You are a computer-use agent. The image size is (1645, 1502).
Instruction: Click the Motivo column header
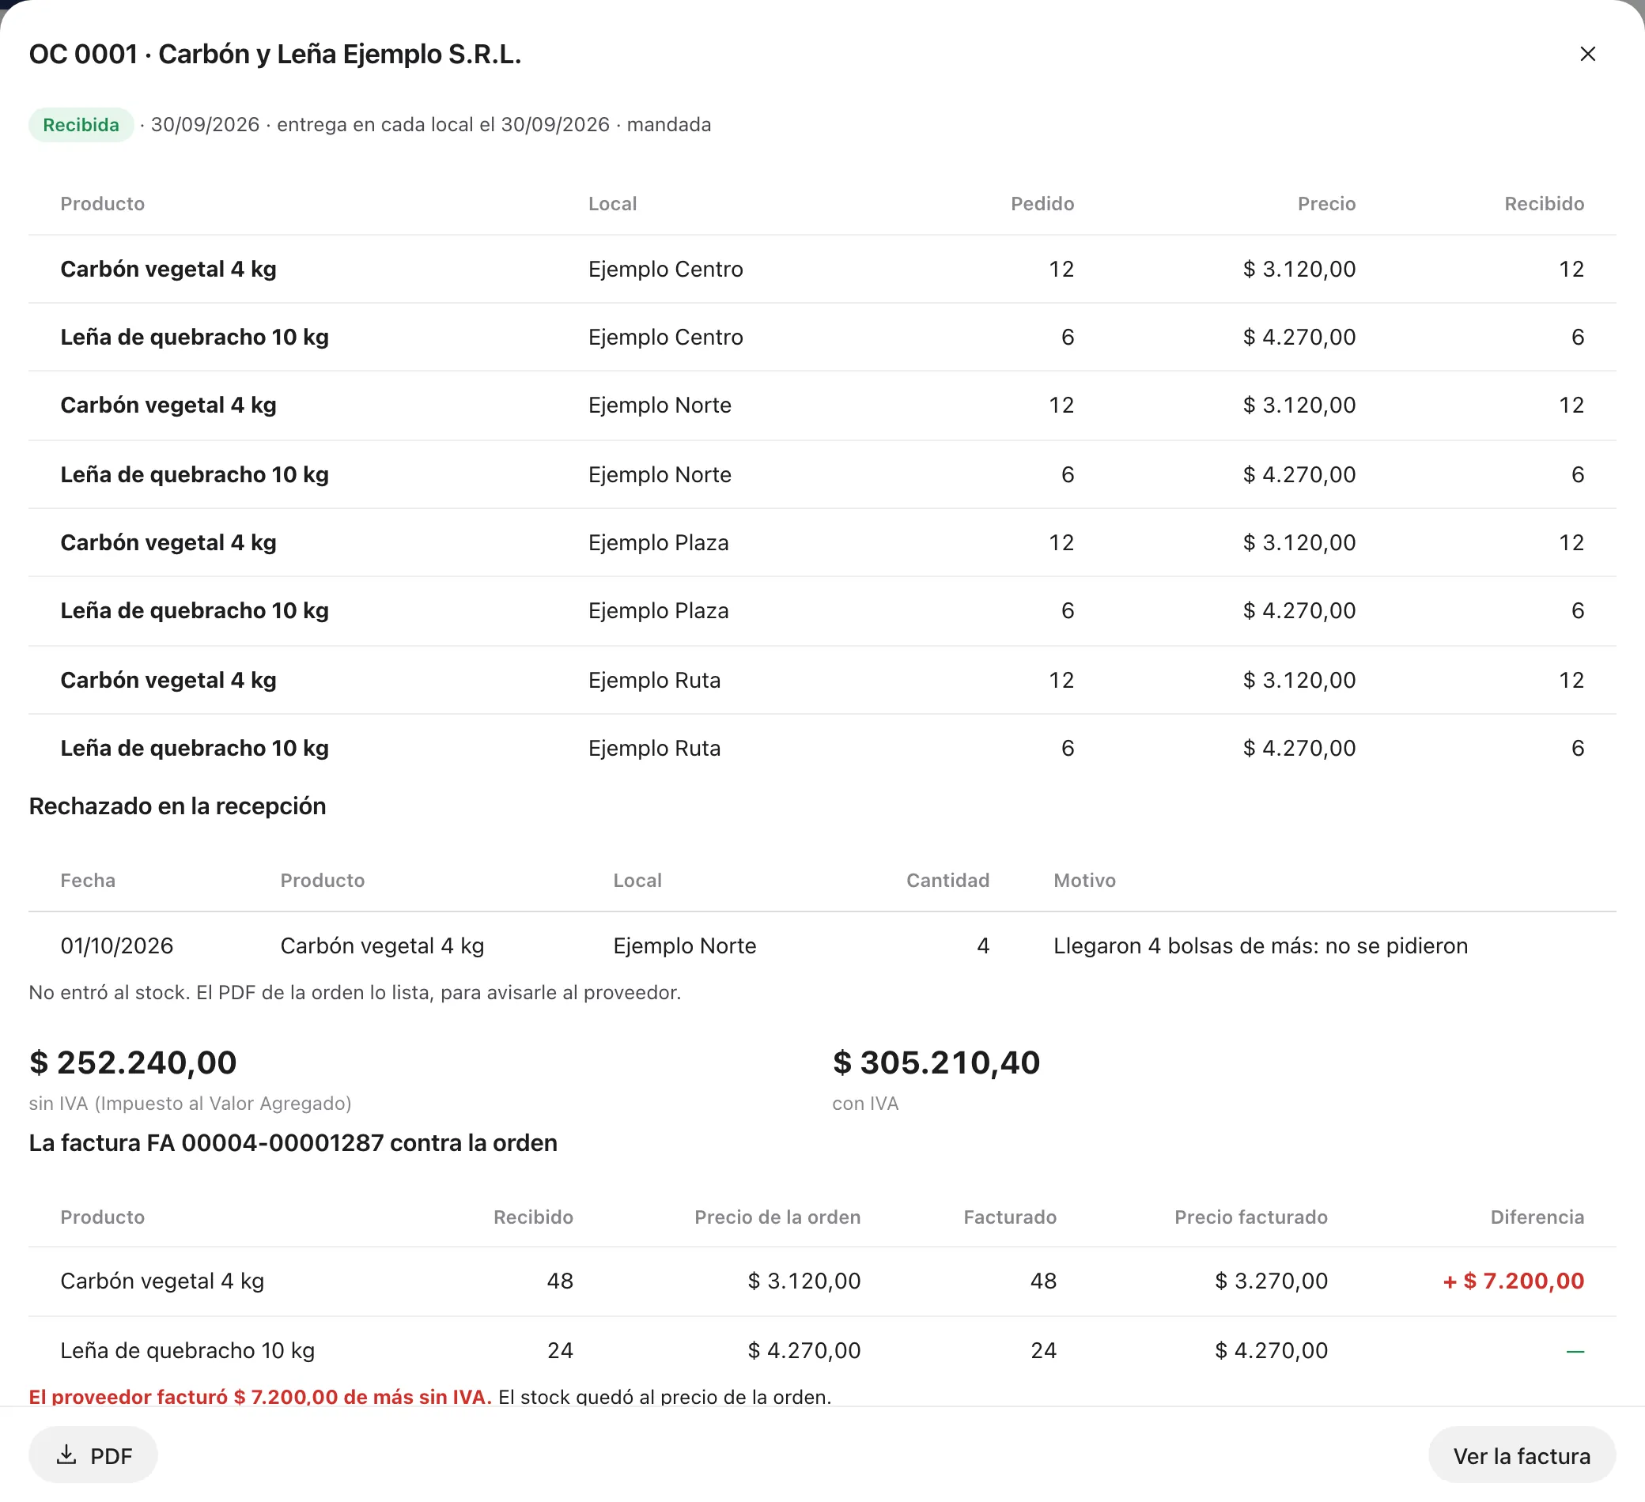tap(1083, 881)
